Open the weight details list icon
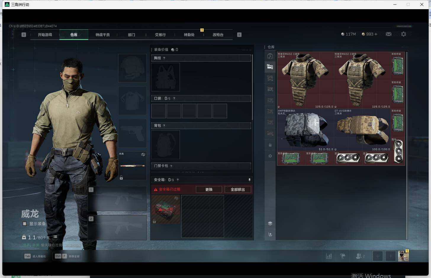 coord(55,237)
